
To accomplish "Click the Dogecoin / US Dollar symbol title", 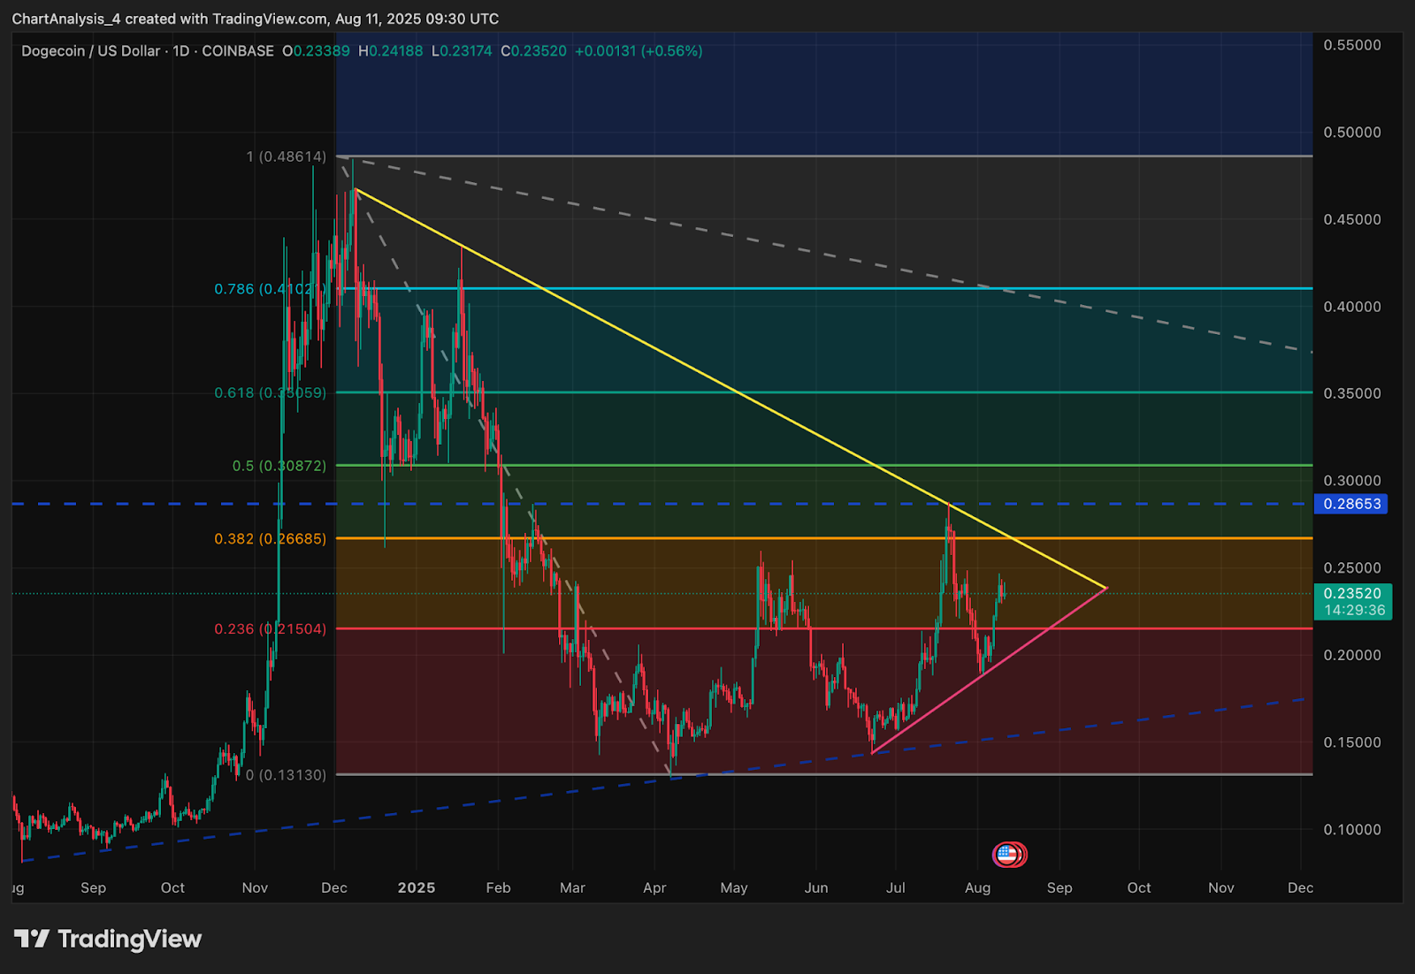I will pyautogui.click(x=91, y=51).
